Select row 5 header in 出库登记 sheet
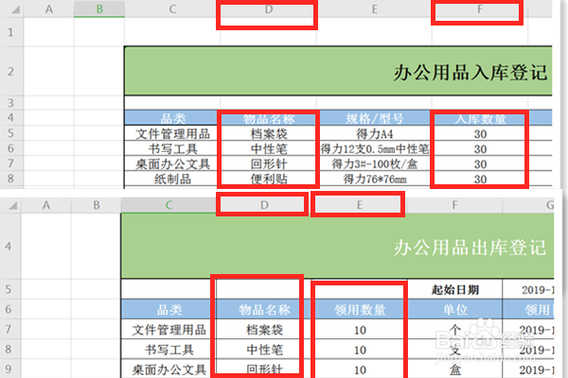 tap(10, 289)
